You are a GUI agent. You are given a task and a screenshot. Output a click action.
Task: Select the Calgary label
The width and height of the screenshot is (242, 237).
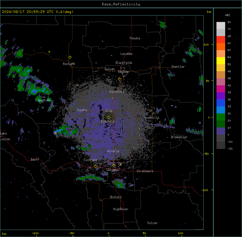tap(112, 170)
